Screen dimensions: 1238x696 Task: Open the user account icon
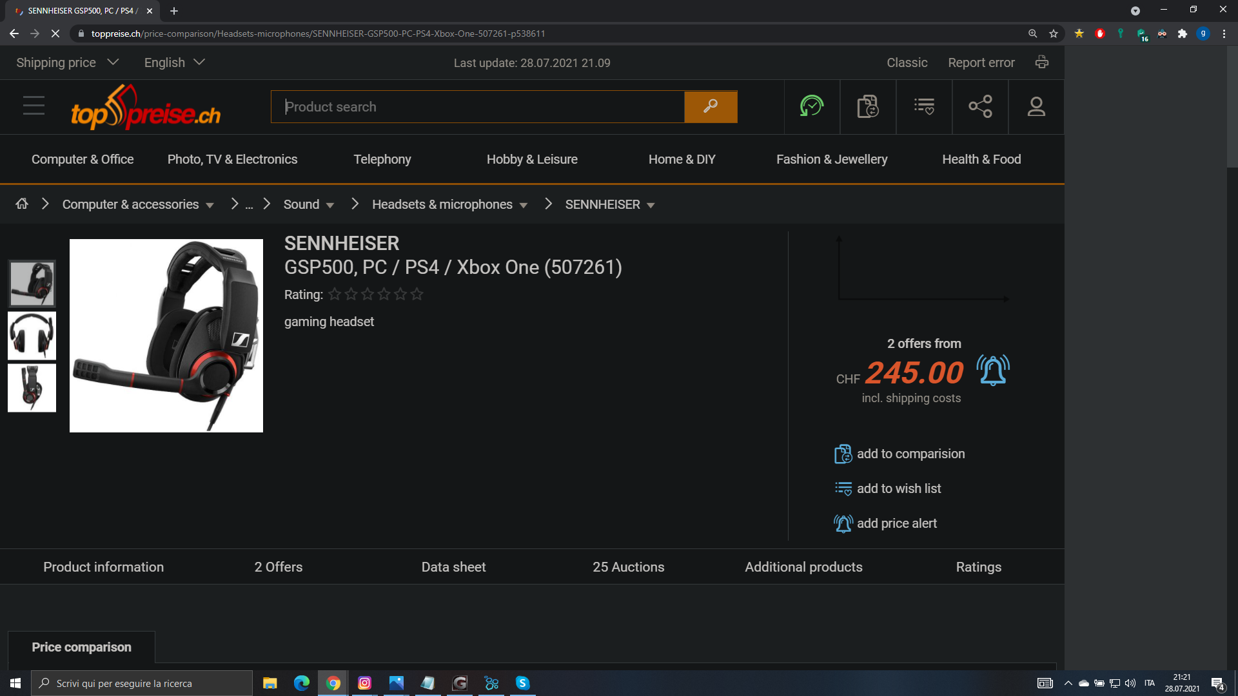click(x=1036, y=106)
